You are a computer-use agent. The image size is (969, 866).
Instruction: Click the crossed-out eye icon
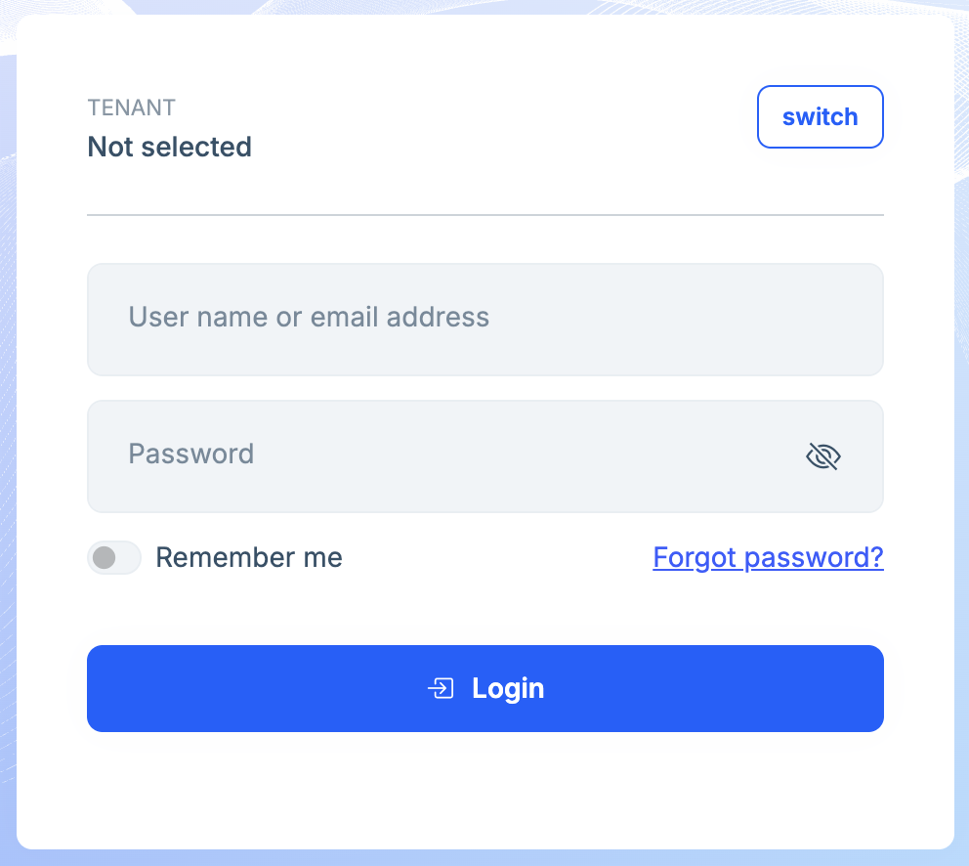(x=823, y=455)
